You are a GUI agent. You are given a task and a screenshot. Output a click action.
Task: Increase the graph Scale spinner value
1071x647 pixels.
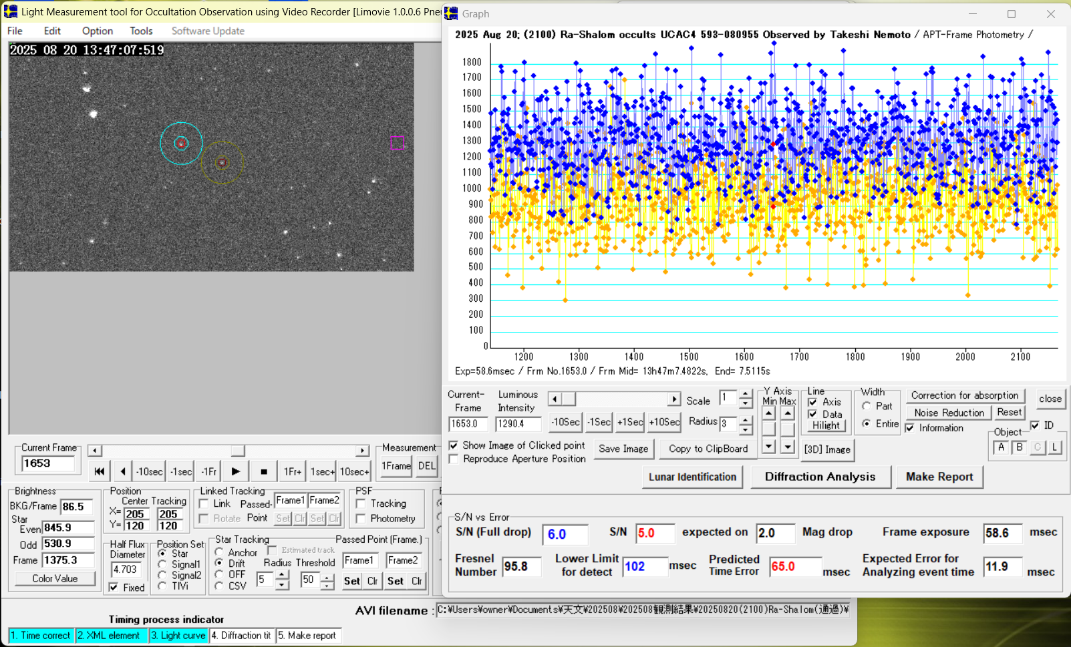pos(746,395)
